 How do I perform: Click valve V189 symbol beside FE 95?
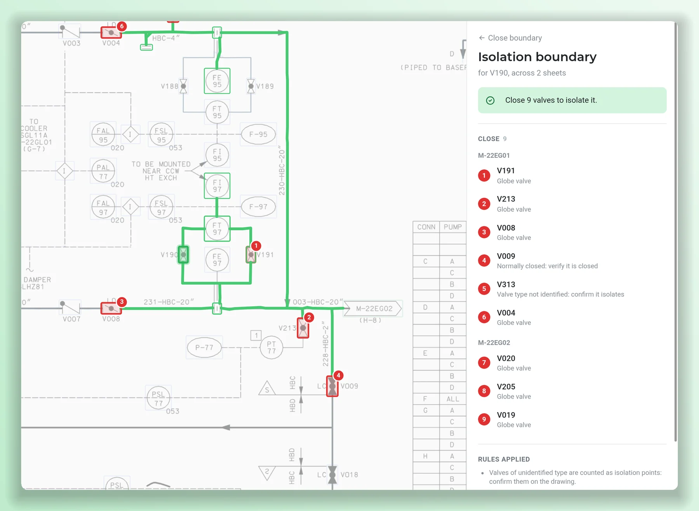[251, 86]
